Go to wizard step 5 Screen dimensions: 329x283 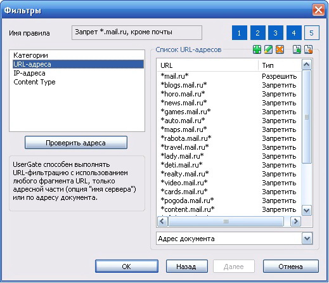click(x=312, y=33)
